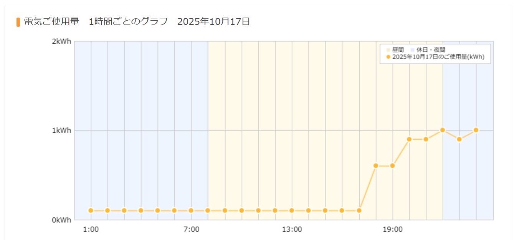Click the orange marker beside the chart title
This screenshot has width=514, height=240.
pyautogui.click(x=18, y=22)
